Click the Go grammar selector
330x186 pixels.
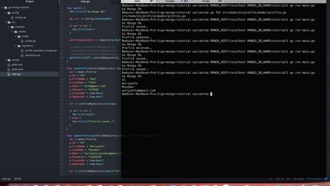tap(288, 179)
